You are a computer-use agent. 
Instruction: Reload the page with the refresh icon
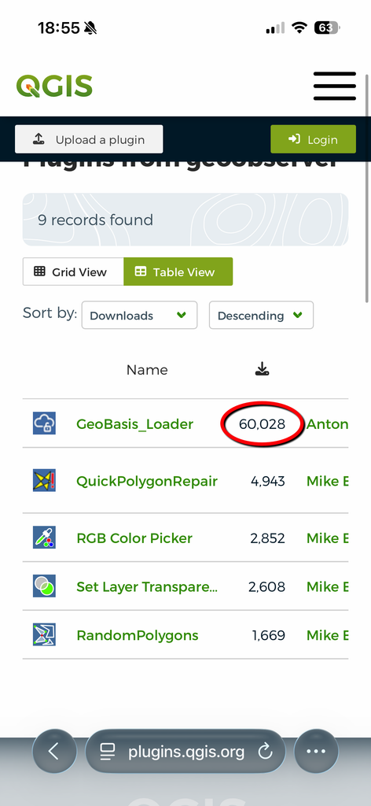(266, 752)
